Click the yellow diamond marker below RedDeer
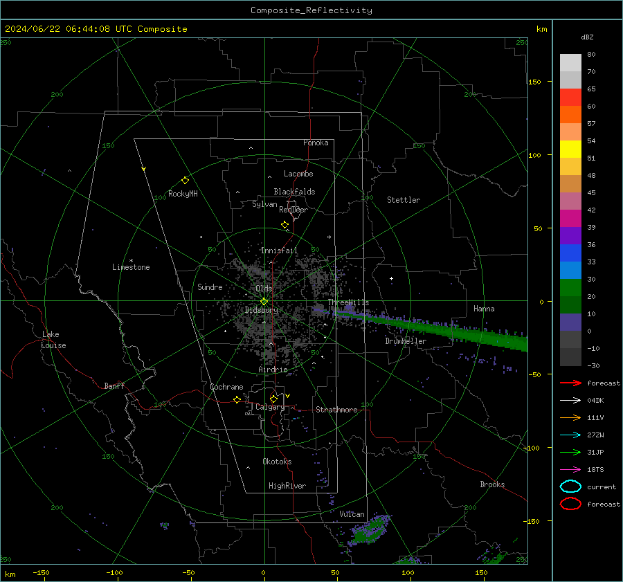Viewport: 623px width, 582px height. point(285,225)
